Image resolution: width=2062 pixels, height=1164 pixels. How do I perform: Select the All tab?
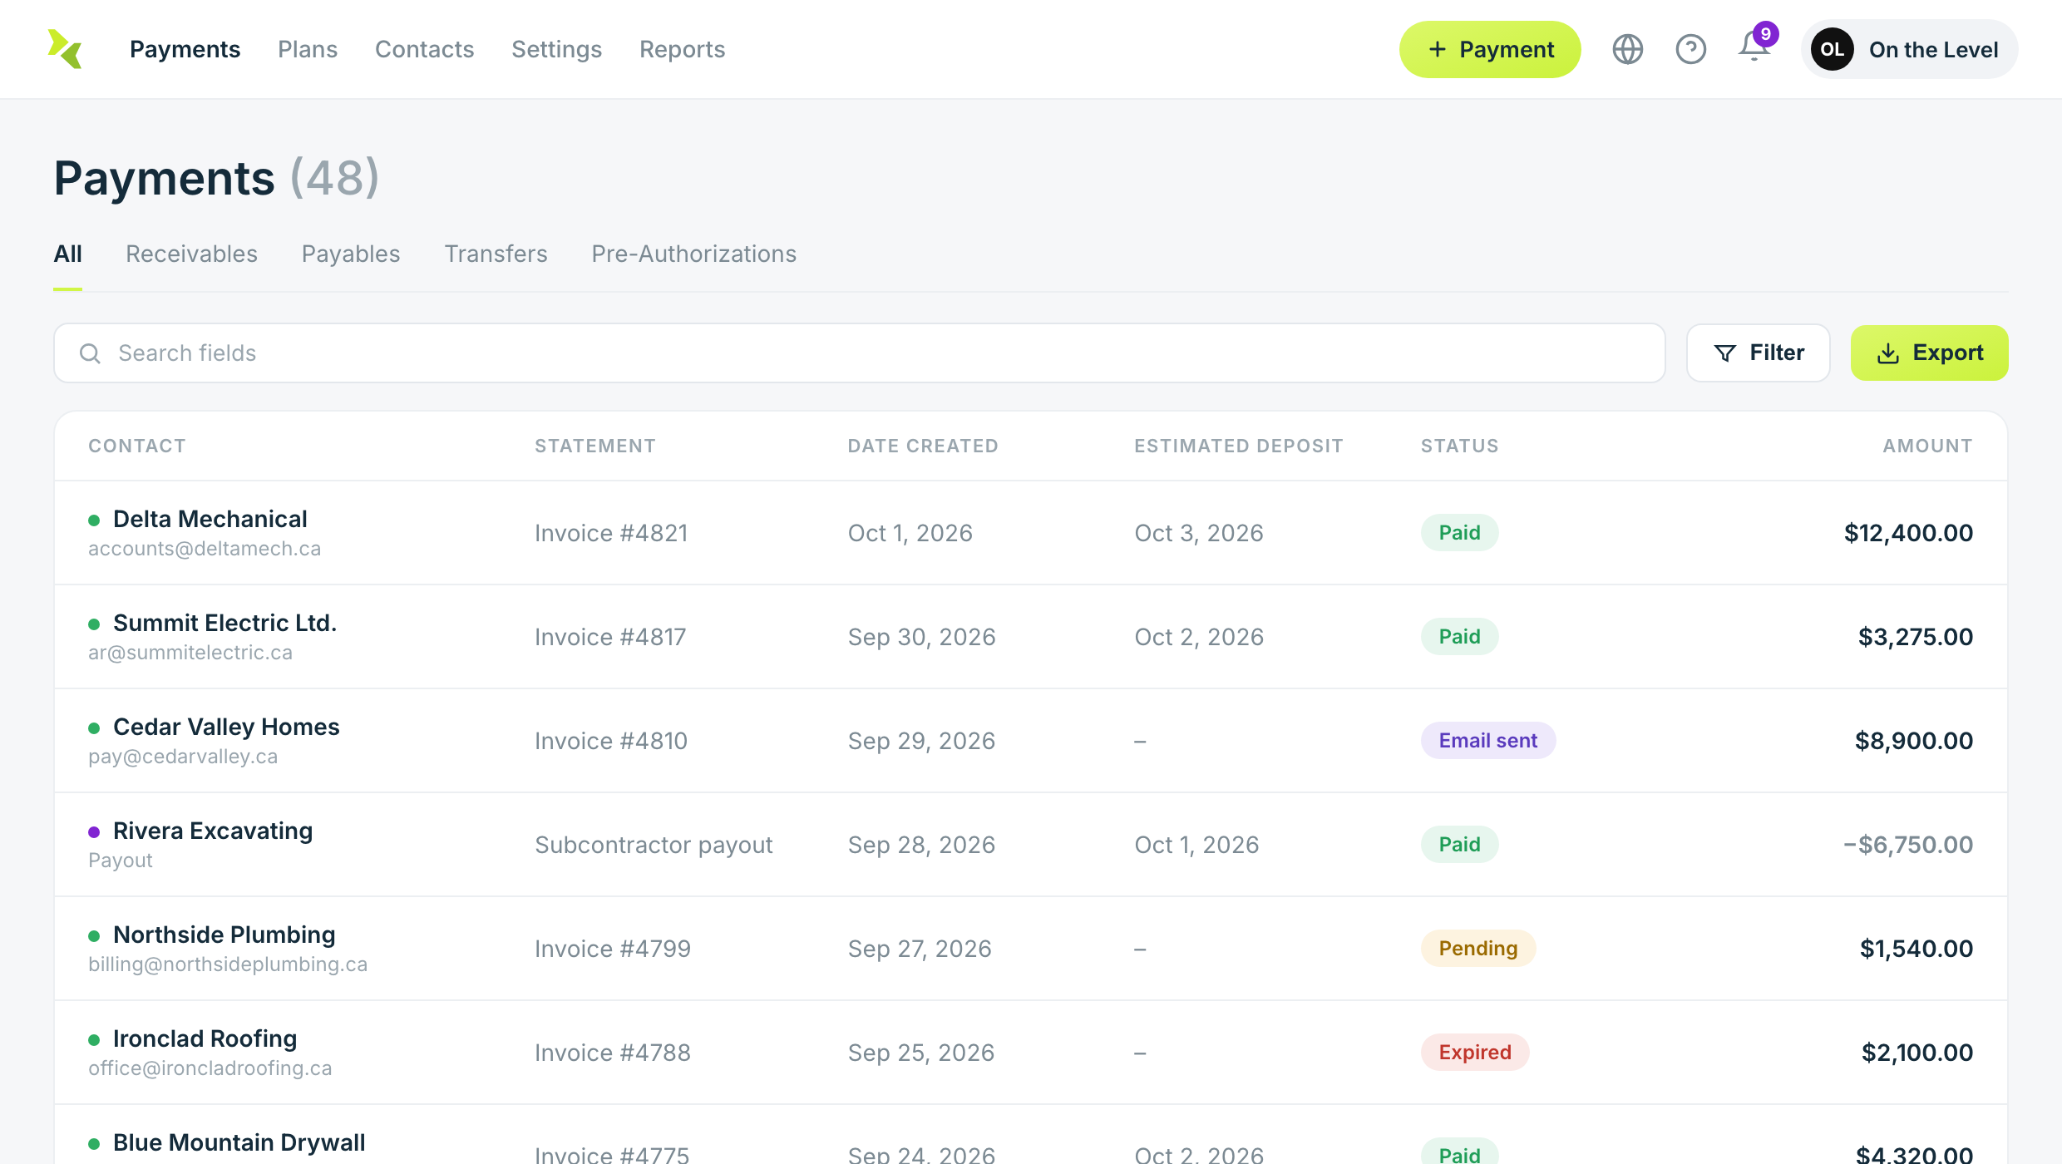pyautogui.click(x=67, y=254)
